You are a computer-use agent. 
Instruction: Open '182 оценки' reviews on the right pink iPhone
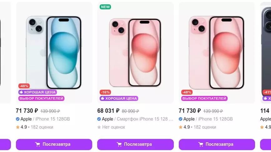205,127
